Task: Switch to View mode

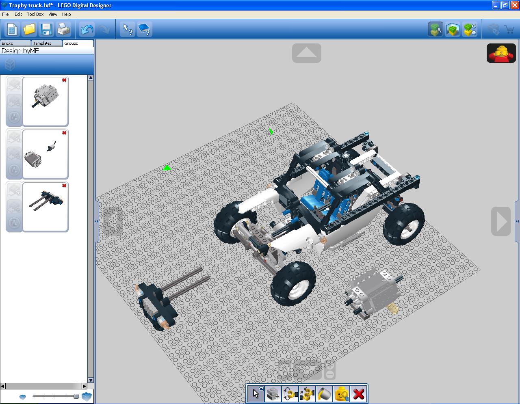Action: [453, 30]
